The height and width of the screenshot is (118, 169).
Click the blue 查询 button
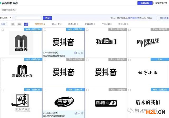tap(47, 18)
